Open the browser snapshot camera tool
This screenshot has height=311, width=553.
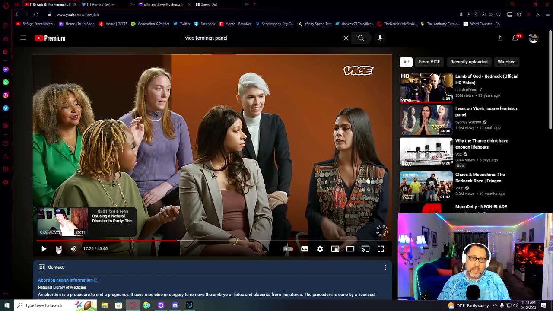pyautogui.click(x=476, y=14)
